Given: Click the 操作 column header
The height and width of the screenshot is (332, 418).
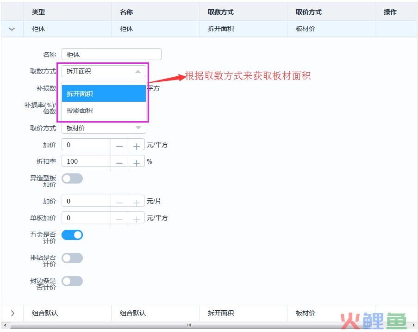Looking at the screenshot, I should (396, 12).
